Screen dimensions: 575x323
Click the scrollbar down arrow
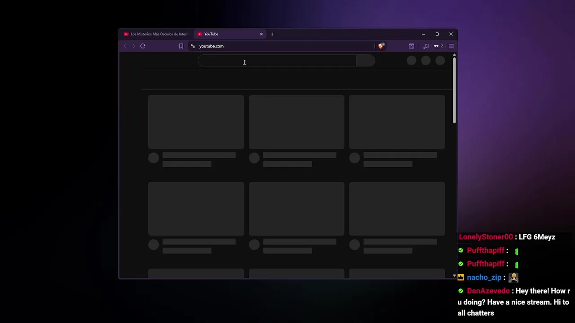454,276
